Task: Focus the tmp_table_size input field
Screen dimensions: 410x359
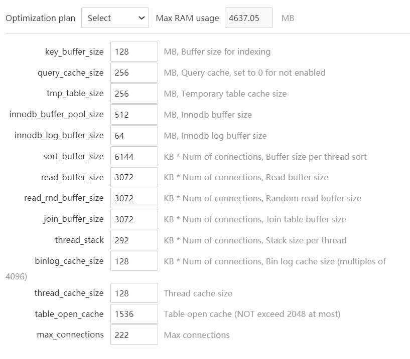Action: [134, 94]
